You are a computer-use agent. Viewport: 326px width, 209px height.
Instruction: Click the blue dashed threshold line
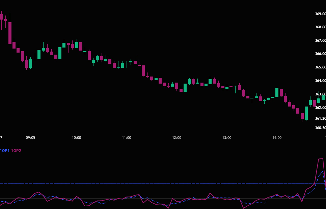tap(163, 183)
